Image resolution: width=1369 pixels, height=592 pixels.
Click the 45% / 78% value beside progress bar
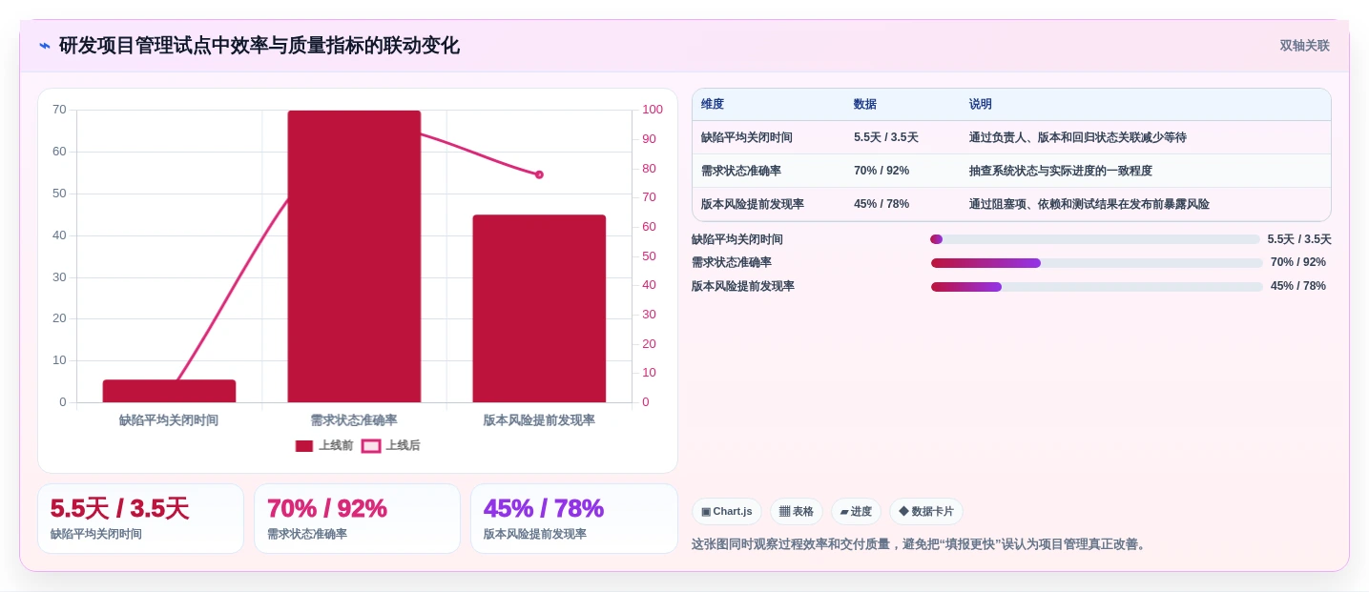[x=1298, y=286]
